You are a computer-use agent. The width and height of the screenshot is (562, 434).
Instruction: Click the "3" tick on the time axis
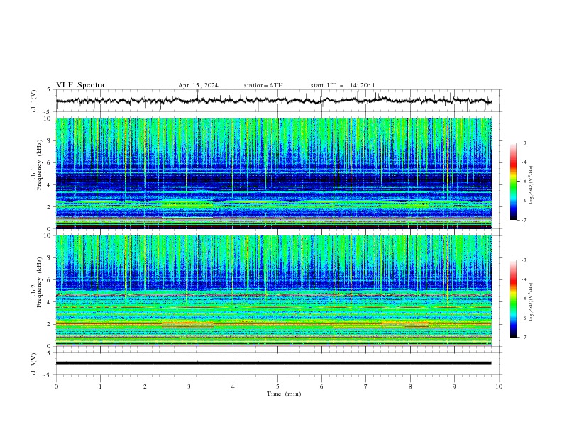pyautogui.click(x=189, y=386)
